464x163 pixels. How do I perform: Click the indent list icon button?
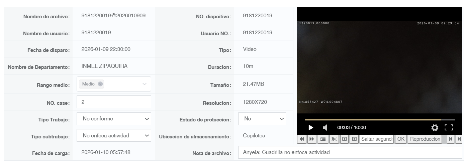pos(323,139)
